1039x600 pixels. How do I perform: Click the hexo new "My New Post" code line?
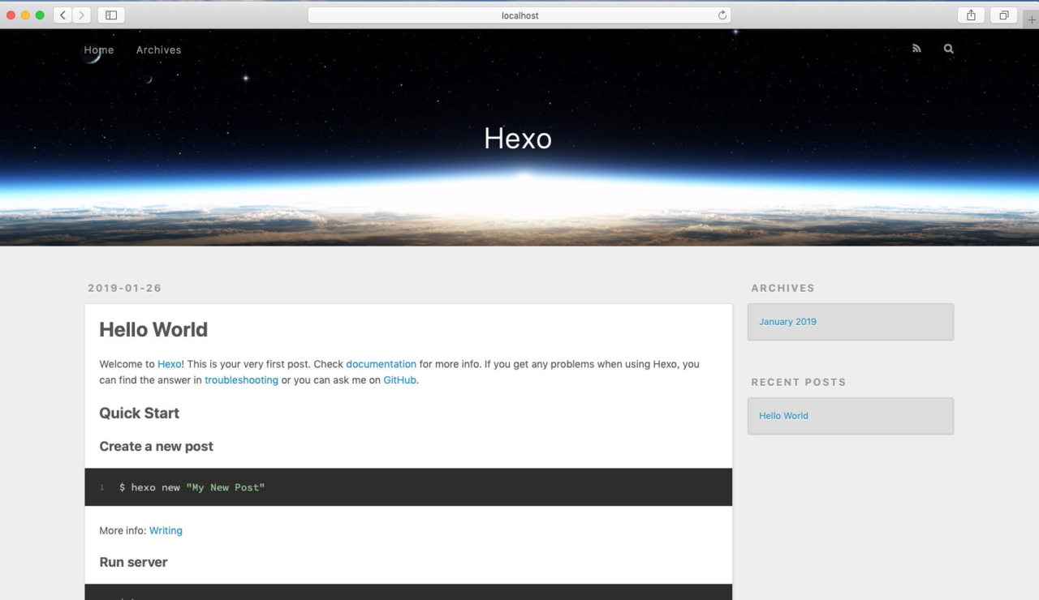click(x=192, y=487)
